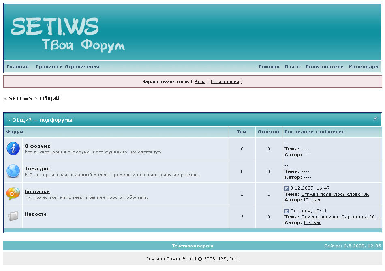Switch to Текстовая версия link

[192, 246]
